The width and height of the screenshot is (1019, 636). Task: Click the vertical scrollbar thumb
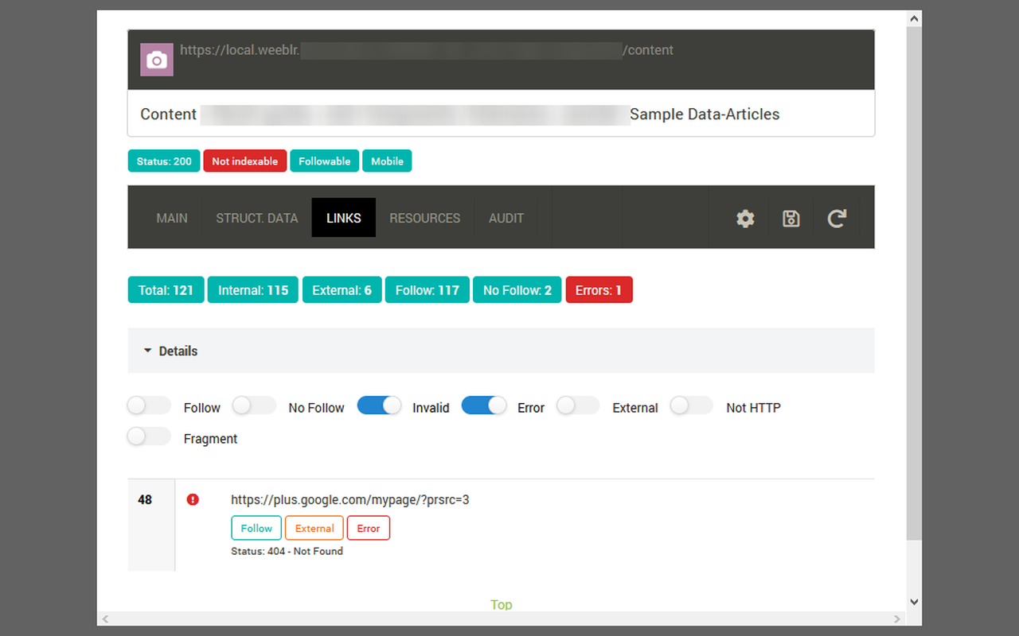(914, 284)
